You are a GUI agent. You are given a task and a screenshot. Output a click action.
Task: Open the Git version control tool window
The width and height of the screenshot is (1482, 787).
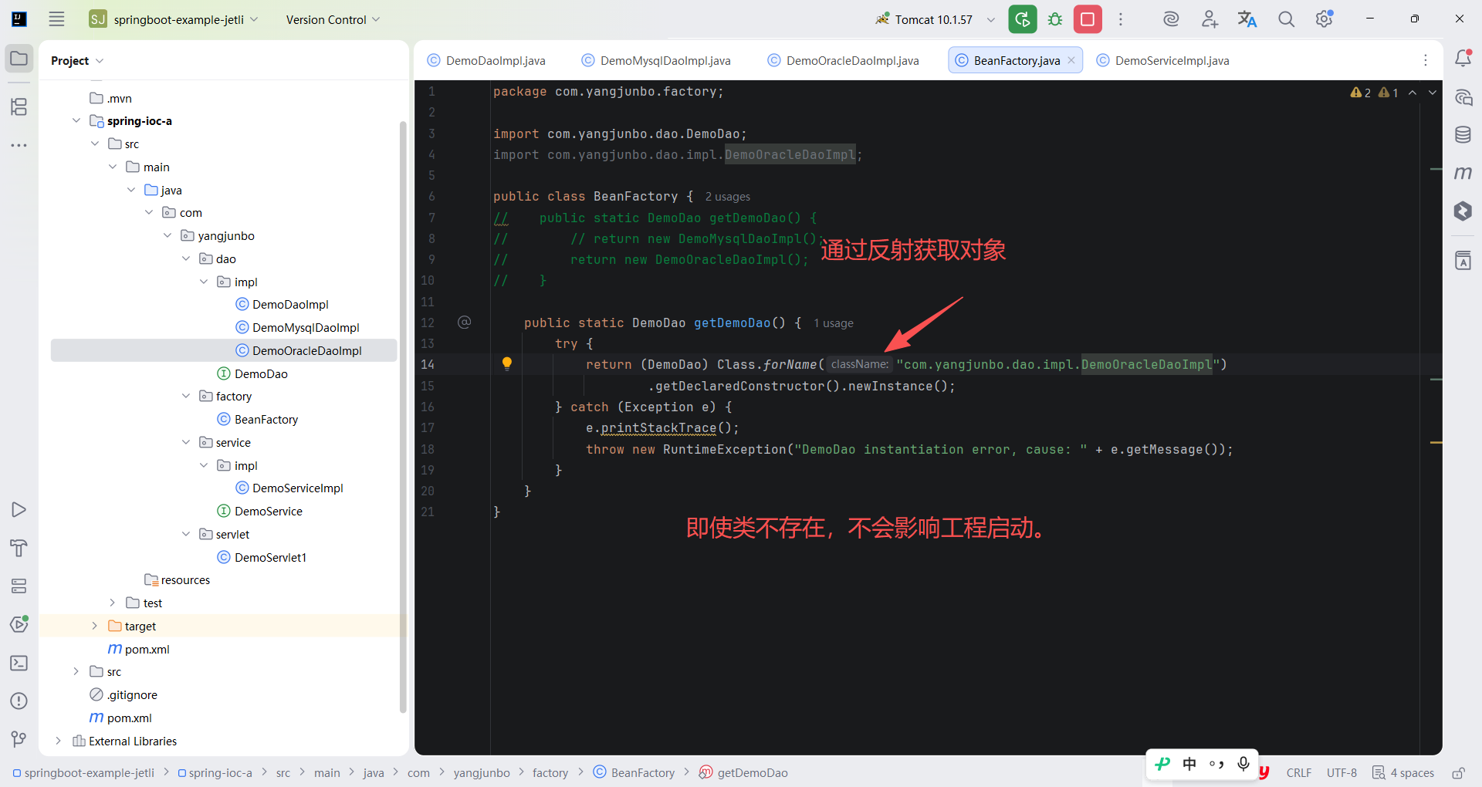[x=19, y=739]
